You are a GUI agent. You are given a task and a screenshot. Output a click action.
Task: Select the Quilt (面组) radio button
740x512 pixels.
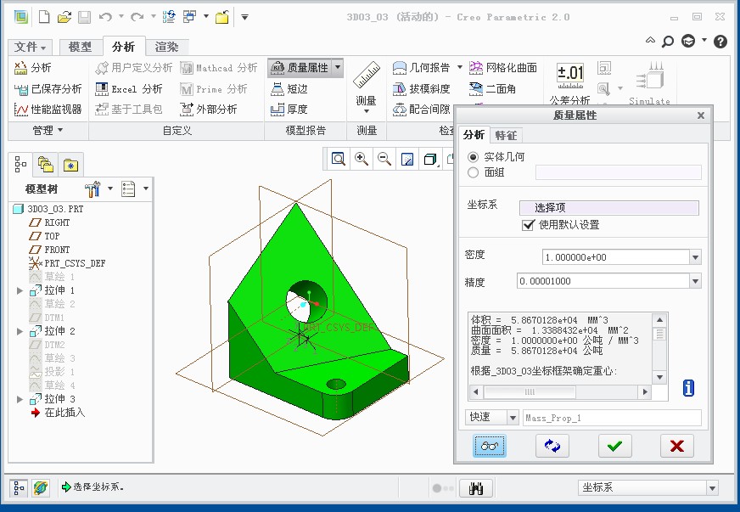474,172
